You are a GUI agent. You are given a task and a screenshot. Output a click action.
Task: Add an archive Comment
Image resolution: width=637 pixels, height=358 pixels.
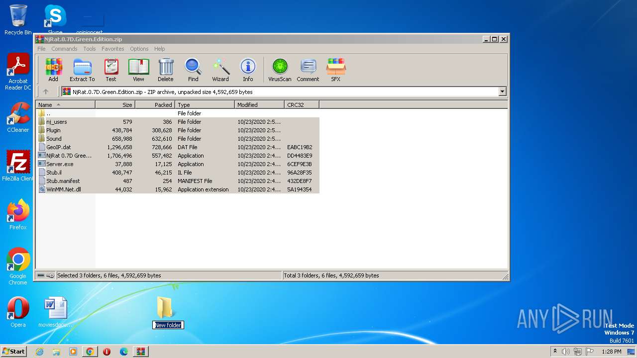(x=308, y=70)
